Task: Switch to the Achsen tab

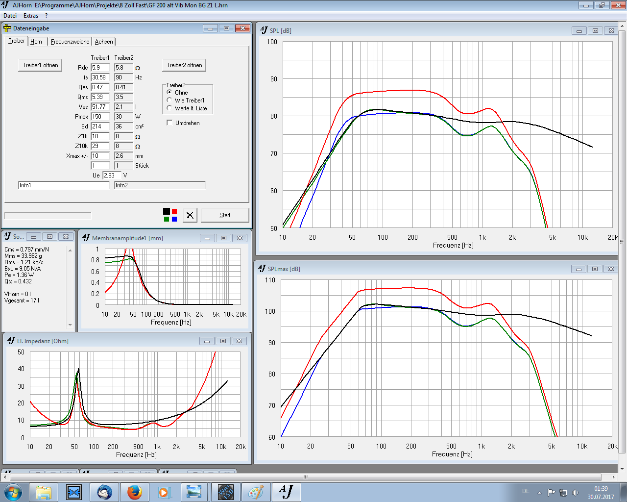Action: [104, 42]
